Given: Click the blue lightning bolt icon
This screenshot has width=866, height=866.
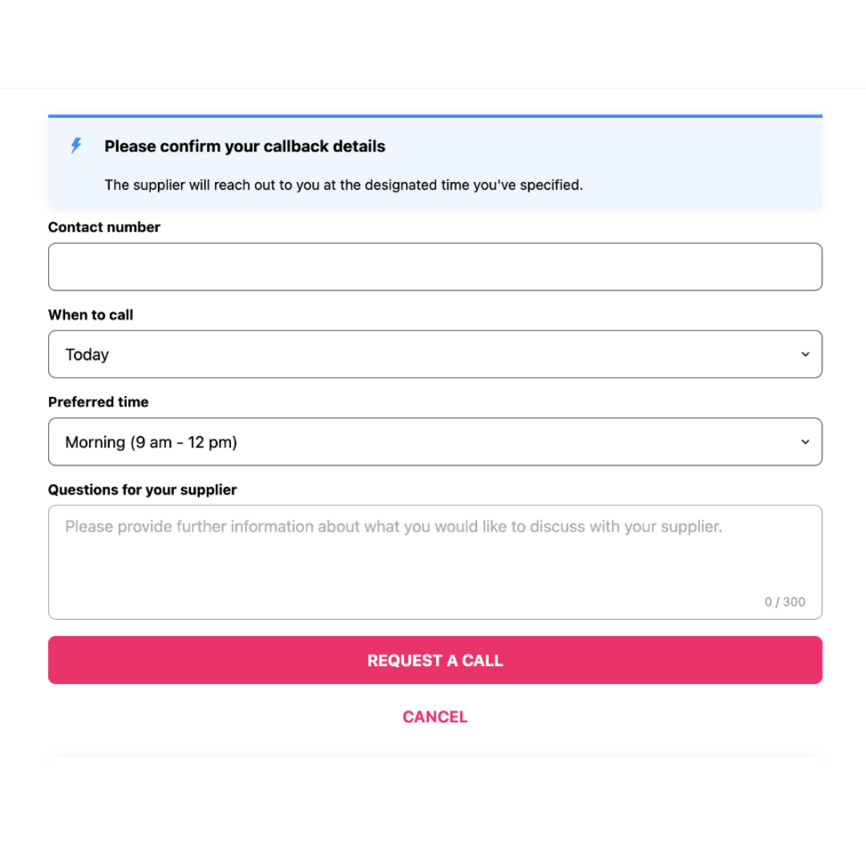Looking at the screenshot, I should tap(75, 146).
